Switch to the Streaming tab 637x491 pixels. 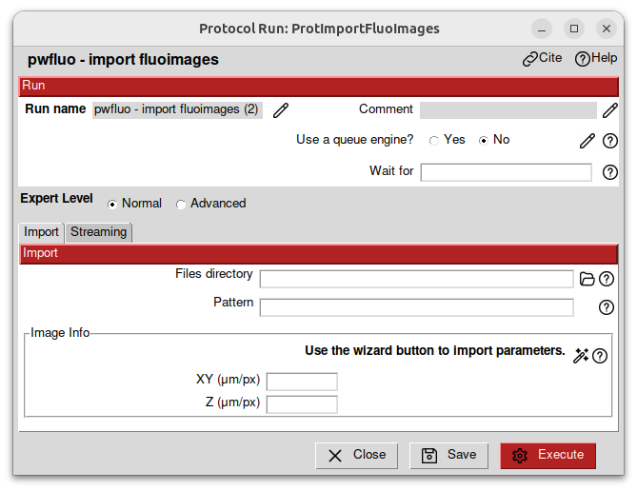pos(98,232)
